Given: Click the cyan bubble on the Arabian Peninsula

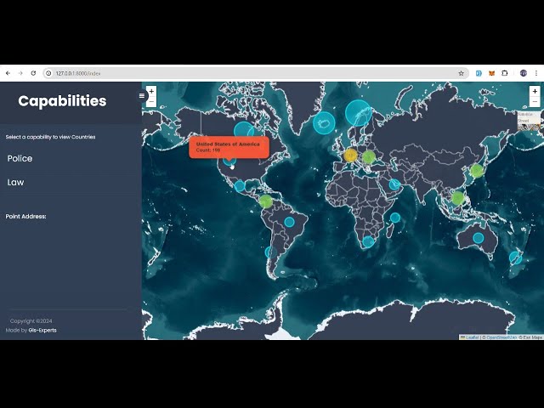Looking at the screenshot, I should click(394, 184).
